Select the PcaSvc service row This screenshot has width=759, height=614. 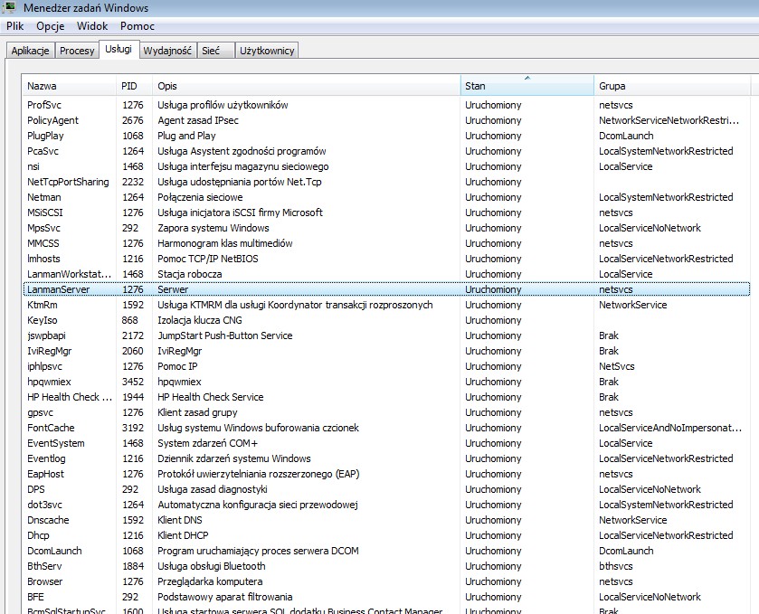(x=386, y=151)
